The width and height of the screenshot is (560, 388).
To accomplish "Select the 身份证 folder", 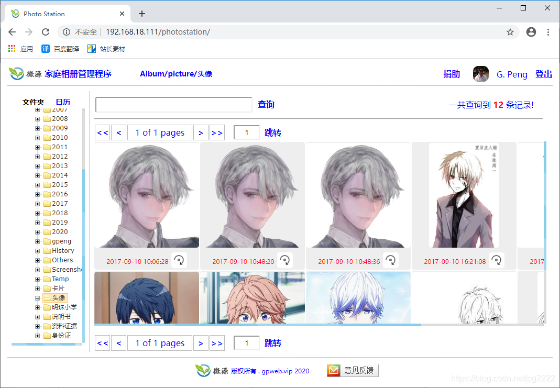I will (x=57, y=336).
